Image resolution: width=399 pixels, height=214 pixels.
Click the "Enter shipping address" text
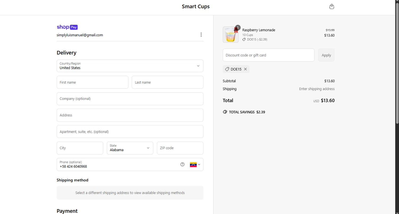(x=317, y=89)
